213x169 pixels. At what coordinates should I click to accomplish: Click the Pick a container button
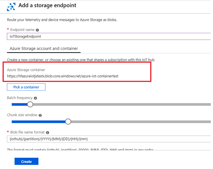click(x=26, y=87)
